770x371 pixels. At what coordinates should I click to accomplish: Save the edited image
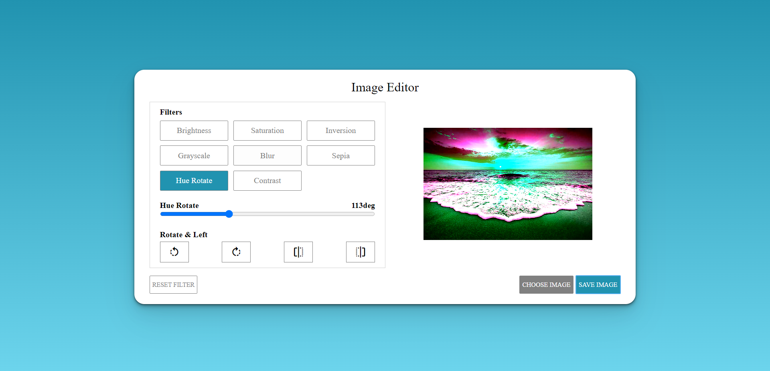point(598,284)
